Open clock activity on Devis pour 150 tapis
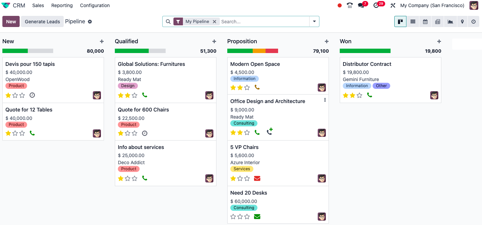Image resolution: width=482 pixels, height=225 pixels. (32, 95)
